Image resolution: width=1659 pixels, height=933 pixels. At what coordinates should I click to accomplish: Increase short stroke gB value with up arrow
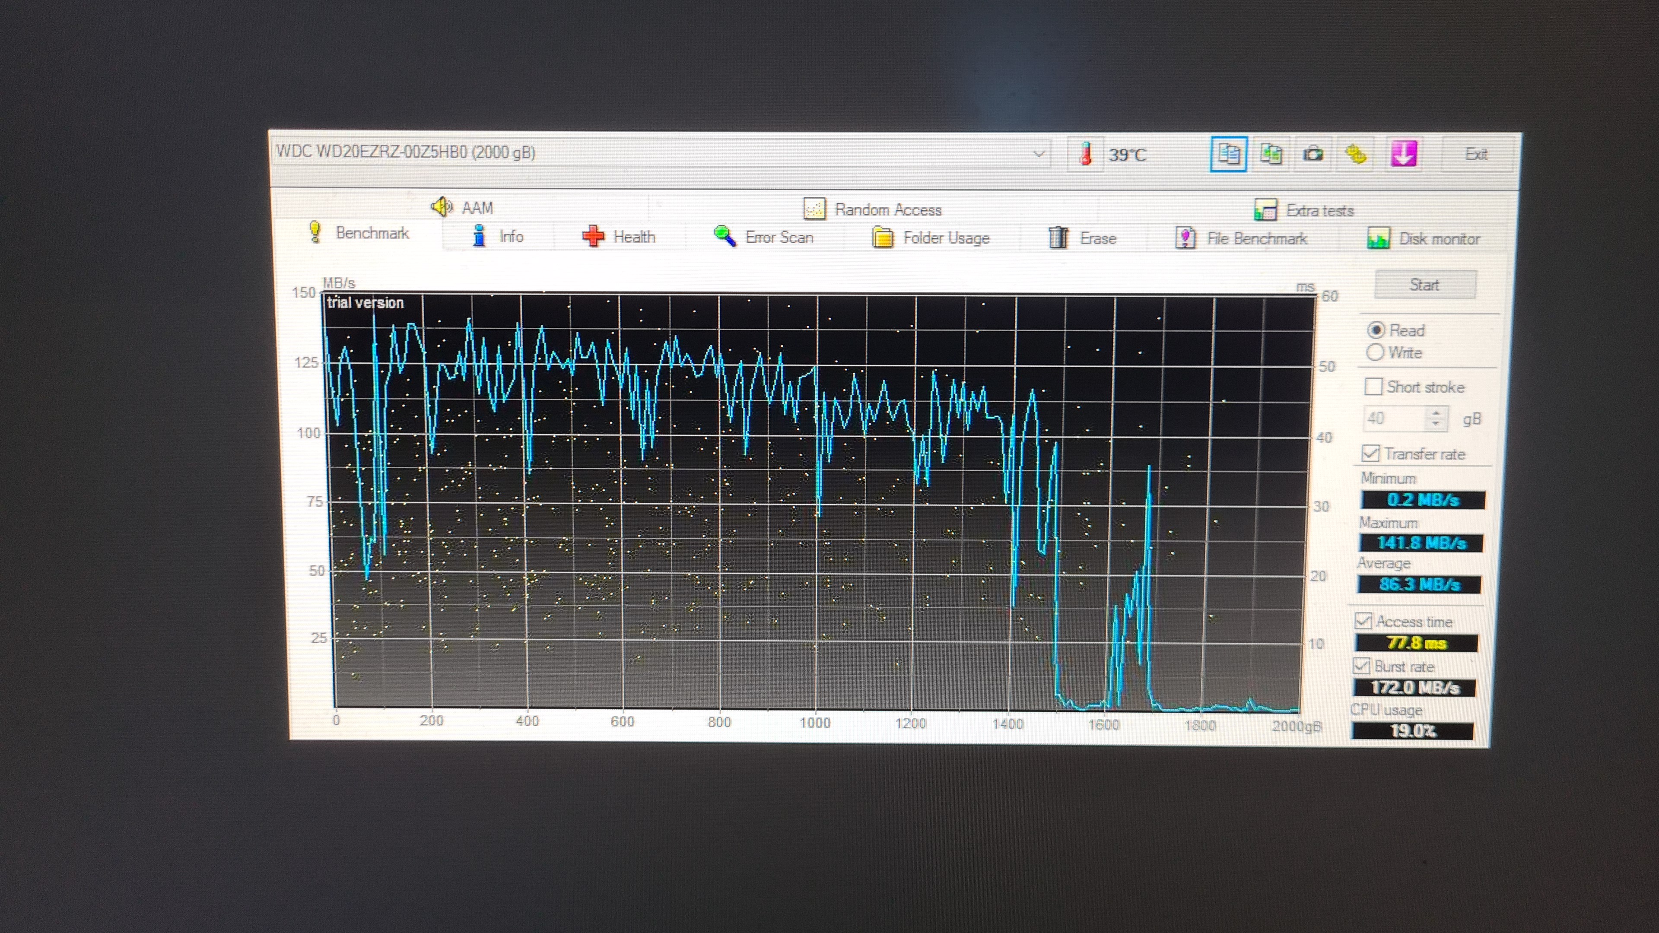1436,413
